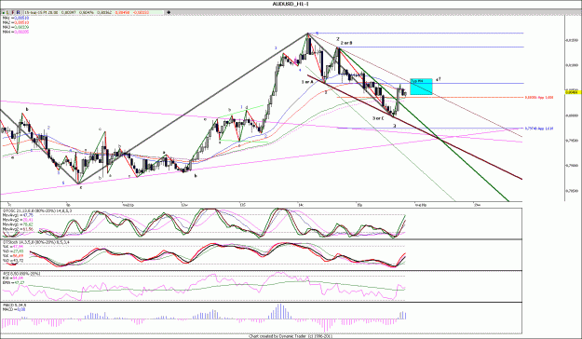Click the '2 or B' wave label
582x339 pixels.
coord(346,43)
